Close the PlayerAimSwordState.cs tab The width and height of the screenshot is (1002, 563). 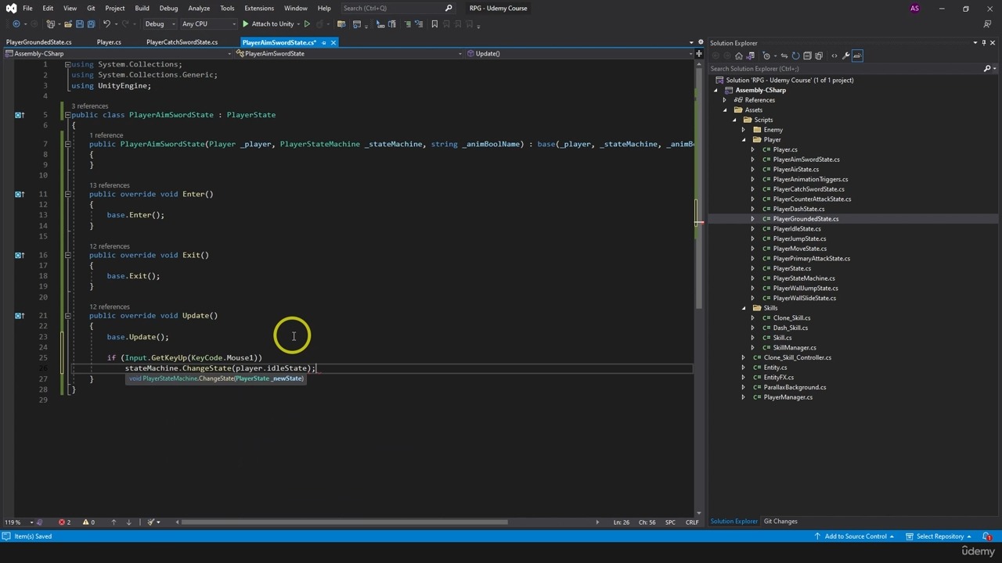pyautogui.click(x=333, y=42)
